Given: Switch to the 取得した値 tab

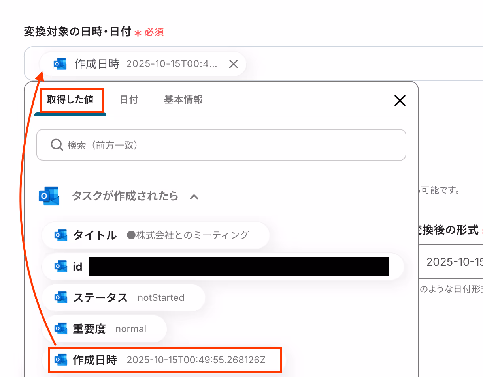Looking at the screenshot, I should [x=70, y=100].
